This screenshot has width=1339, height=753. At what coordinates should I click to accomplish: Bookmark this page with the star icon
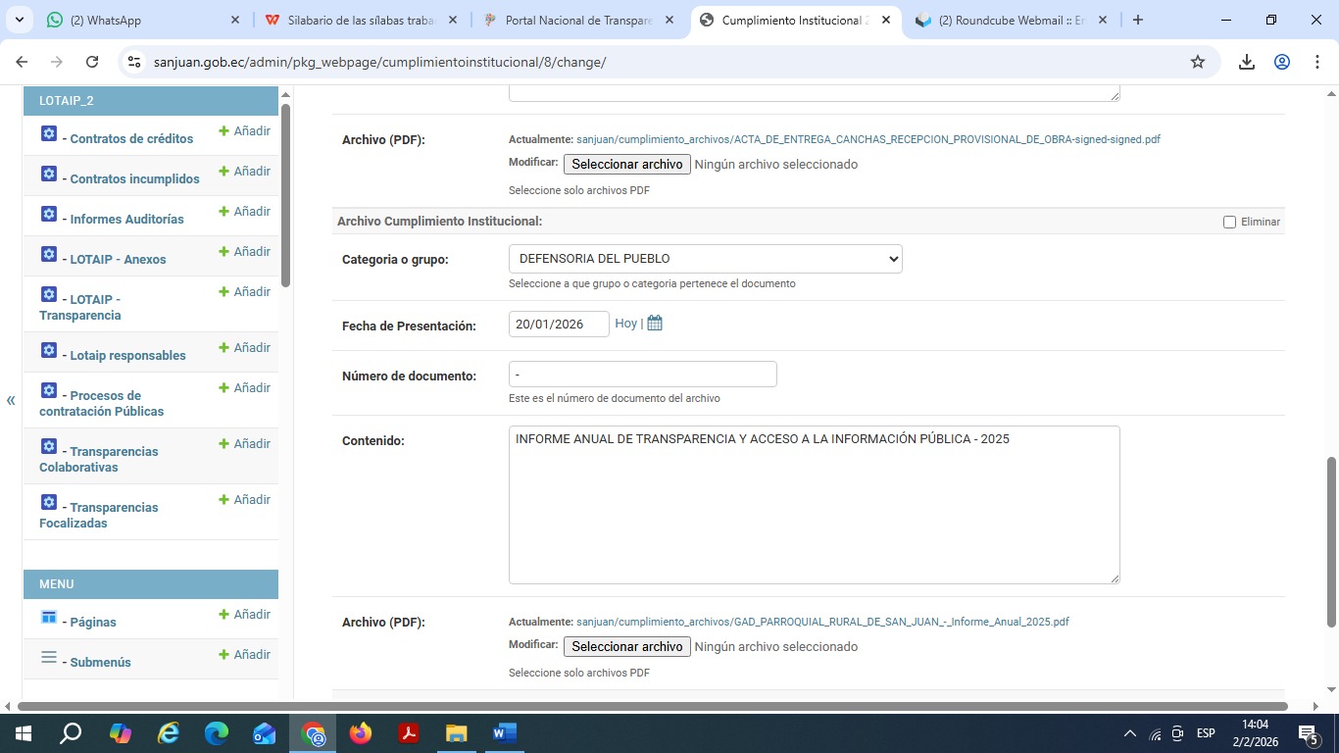click(1197, 62)
